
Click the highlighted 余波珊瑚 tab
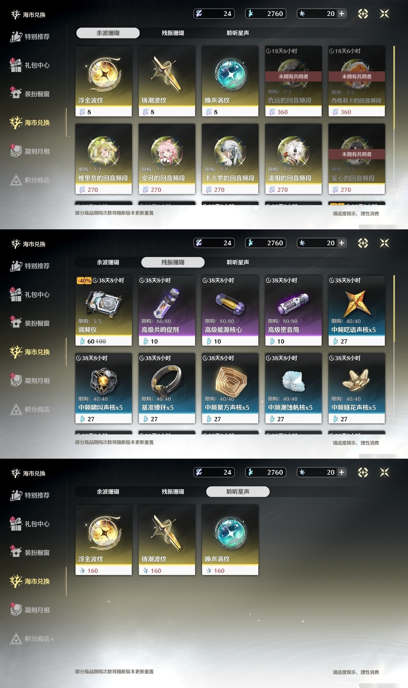(108, 33)
